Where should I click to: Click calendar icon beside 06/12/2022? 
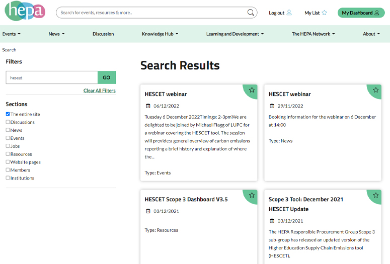148,106
